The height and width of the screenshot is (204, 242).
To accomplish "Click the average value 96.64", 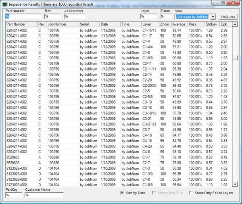I will 177,124.
